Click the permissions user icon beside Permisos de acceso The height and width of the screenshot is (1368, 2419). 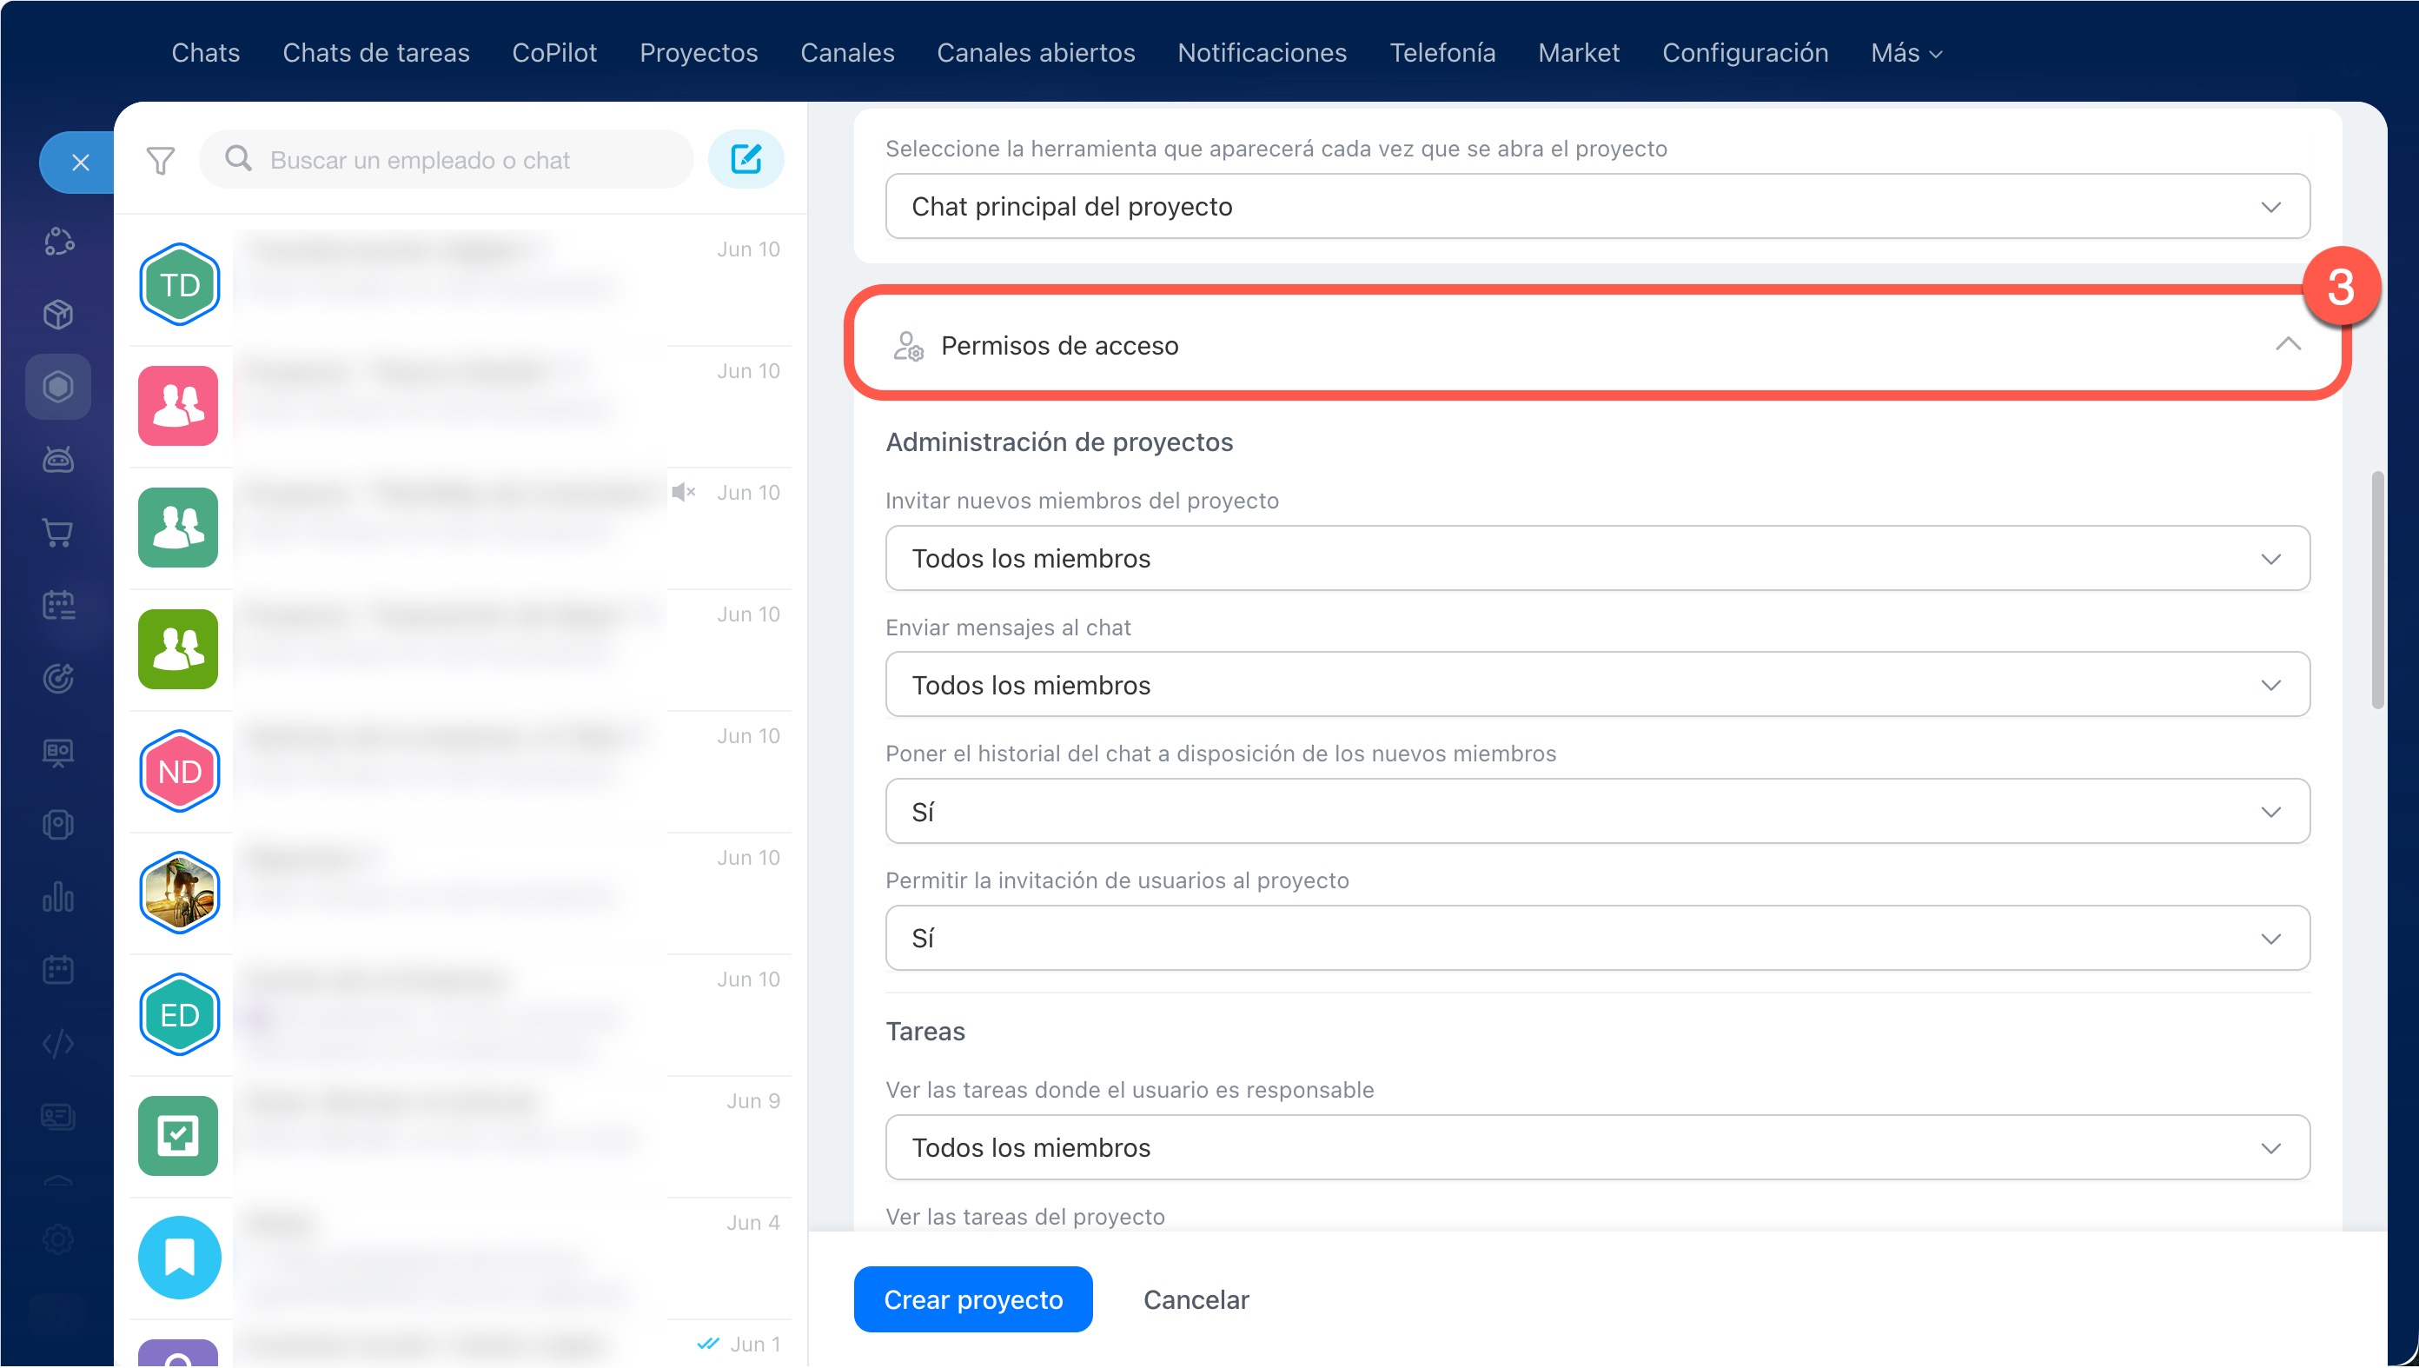[908, 346]
